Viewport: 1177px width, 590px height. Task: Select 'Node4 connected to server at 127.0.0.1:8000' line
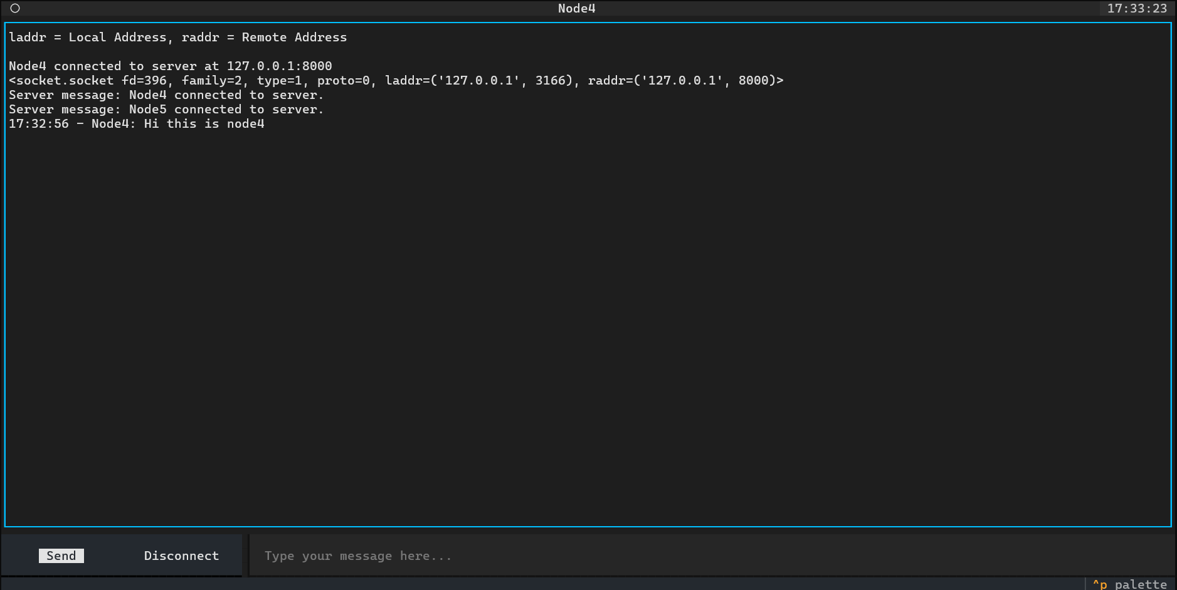[171, 66]
